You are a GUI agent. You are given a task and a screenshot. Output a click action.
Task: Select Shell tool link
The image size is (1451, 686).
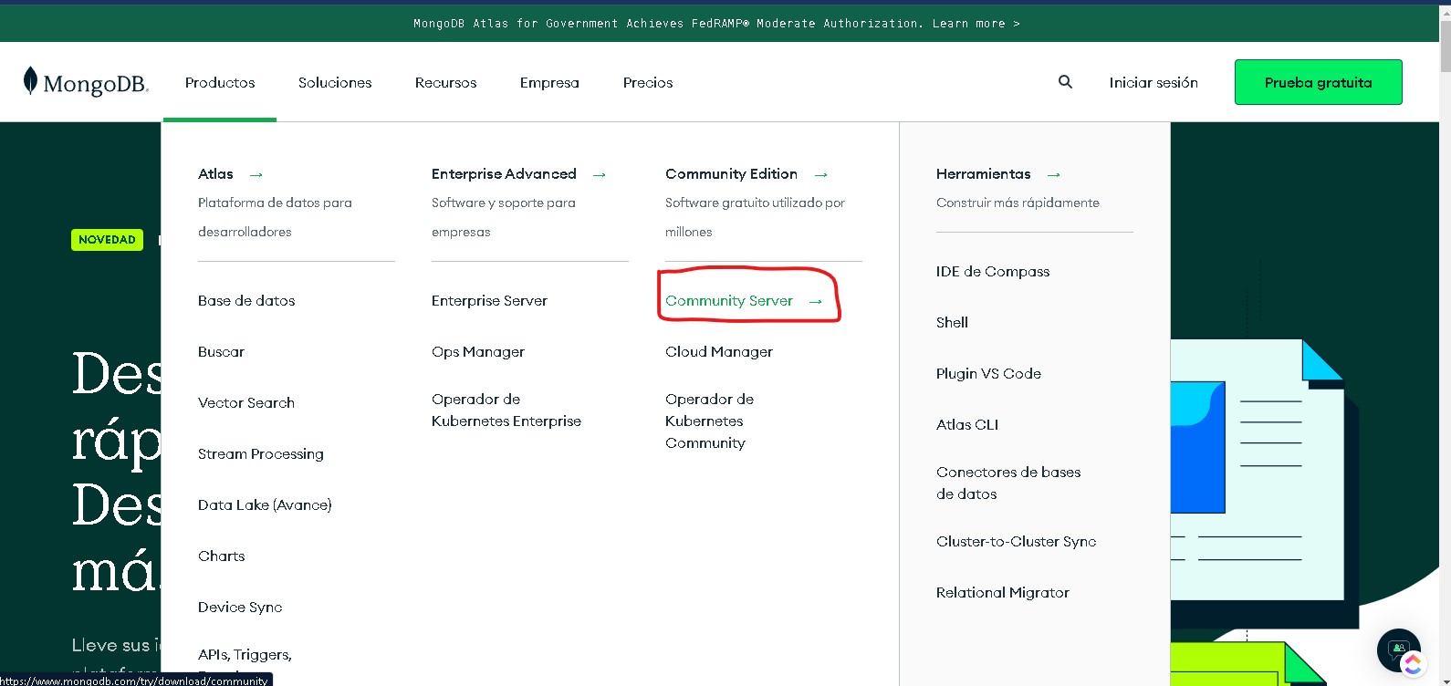point(952,323)
